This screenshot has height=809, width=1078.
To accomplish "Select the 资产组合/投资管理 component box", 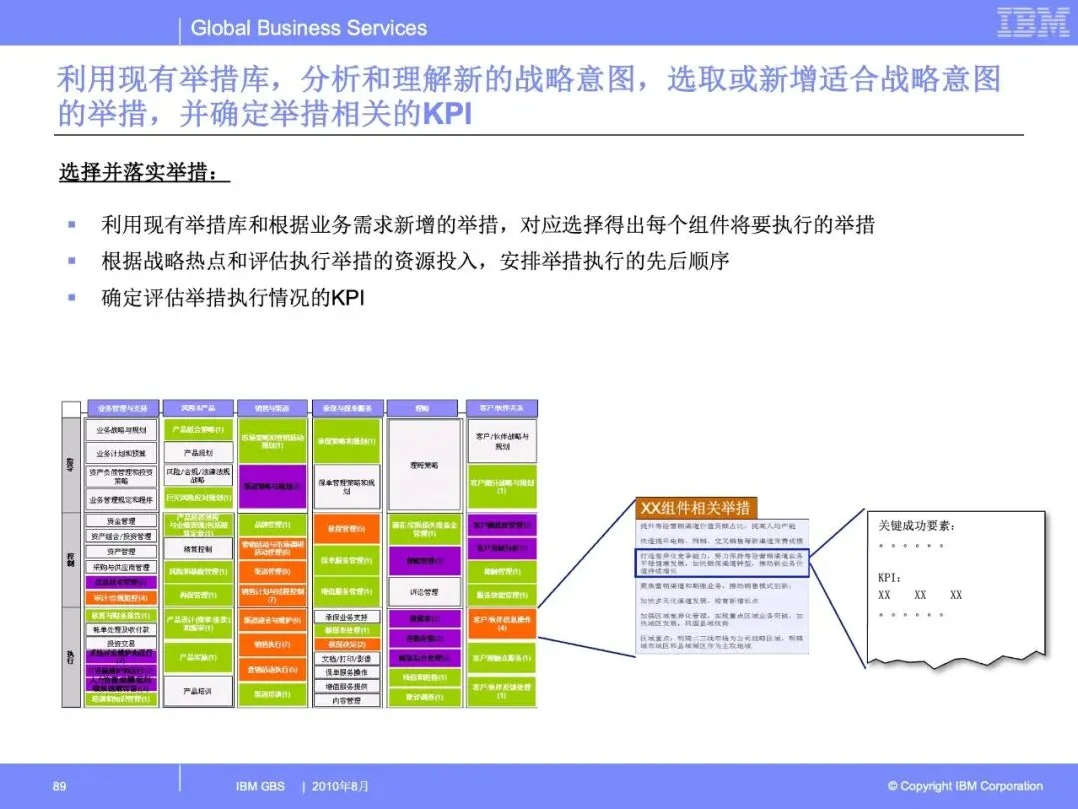I will click(121, 536).
